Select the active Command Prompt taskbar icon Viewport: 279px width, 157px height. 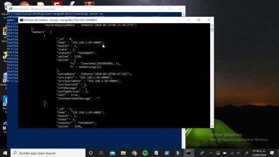point(189,153)
